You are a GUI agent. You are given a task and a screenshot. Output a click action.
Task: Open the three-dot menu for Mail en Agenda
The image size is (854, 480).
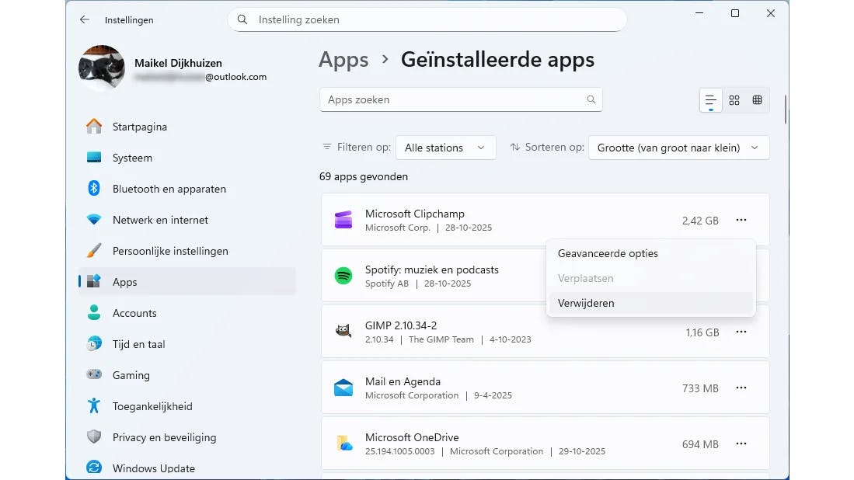point(741,388)
